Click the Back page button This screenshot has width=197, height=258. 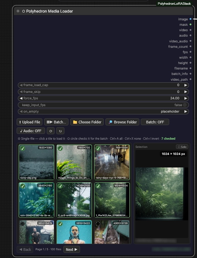pyautogui.click(x=25, y=250)
